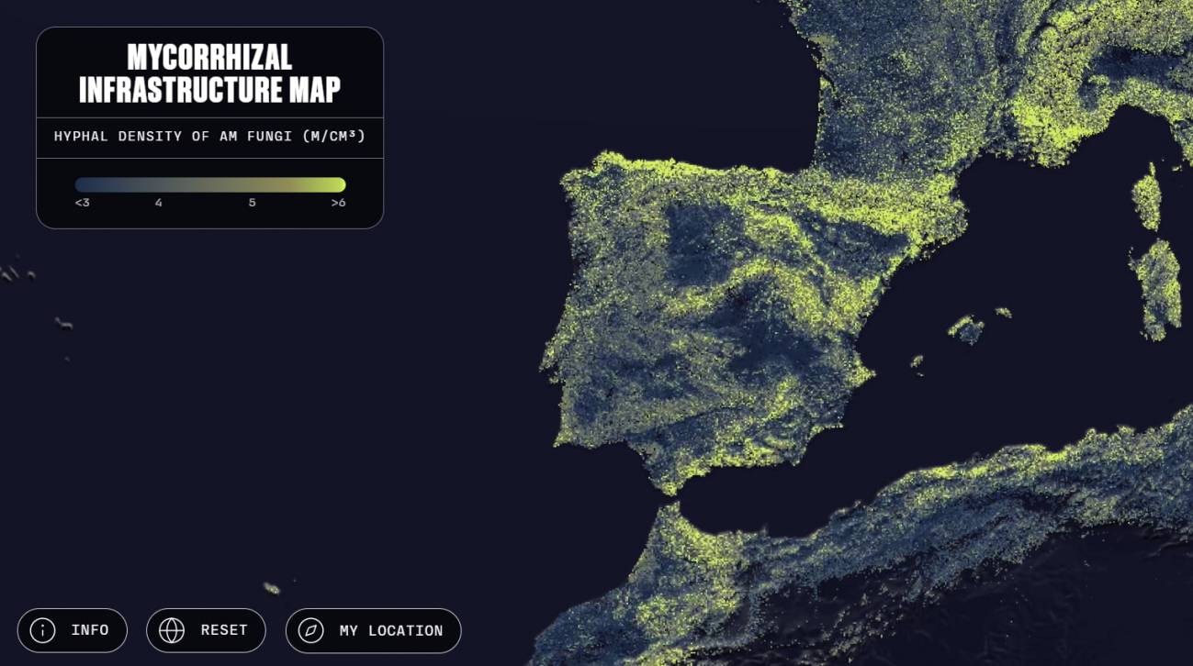The width and height of the screenshot is (1193, 666).
Task: Click the '5' legend label
Action: (x=252, y=203)
